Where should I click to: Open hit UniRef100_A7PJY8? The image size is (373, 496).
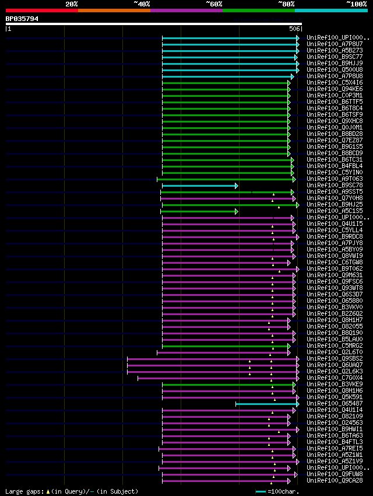pyautogui.click(x=335, y=243)
